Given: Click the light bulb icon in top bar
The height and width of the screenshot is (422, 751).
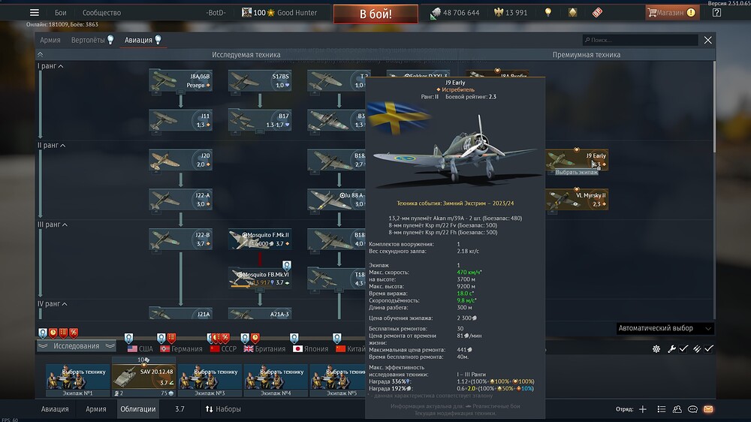Looking at the screenshot, I should point(548,13).
